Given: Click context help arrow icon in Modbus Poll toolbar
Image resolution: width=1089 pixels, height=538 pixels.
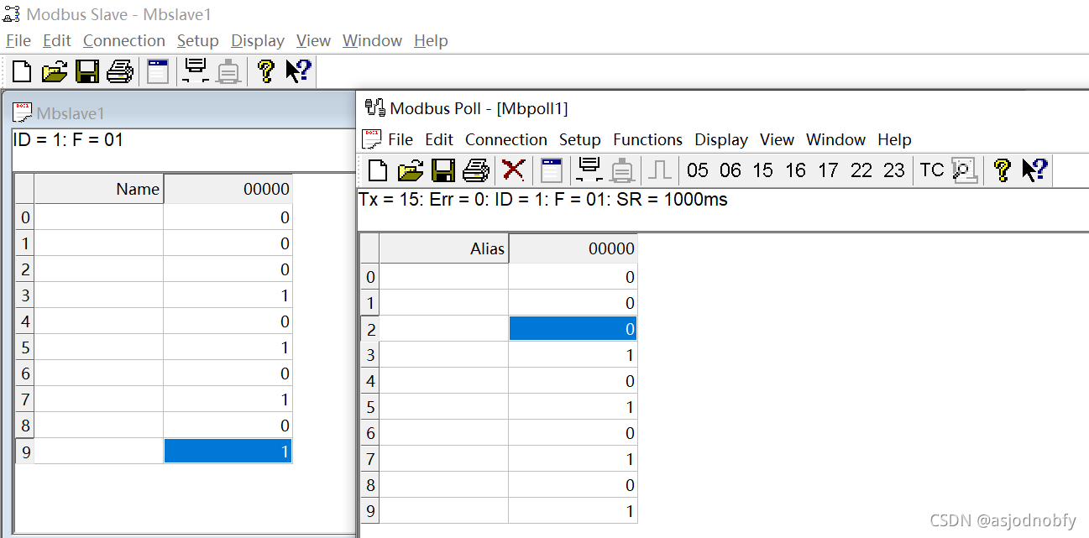Looking at the screenshot, I should [1034, 170].
